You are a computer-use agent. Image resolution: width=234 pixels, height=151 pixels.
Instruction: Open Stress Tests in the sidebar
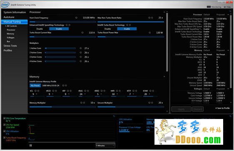pyautogui.click(x=10, y=46)
